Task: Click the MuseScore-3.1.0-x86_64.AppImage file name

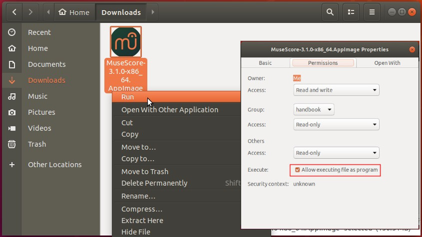Action: [126, 75]
